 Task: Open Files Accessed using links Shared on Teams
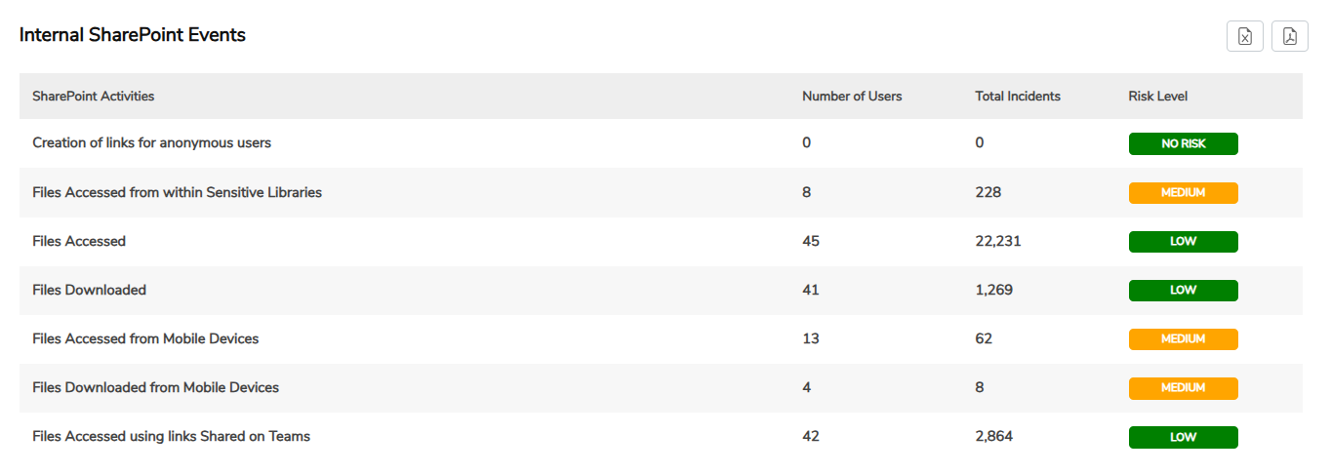coord(171,437)
